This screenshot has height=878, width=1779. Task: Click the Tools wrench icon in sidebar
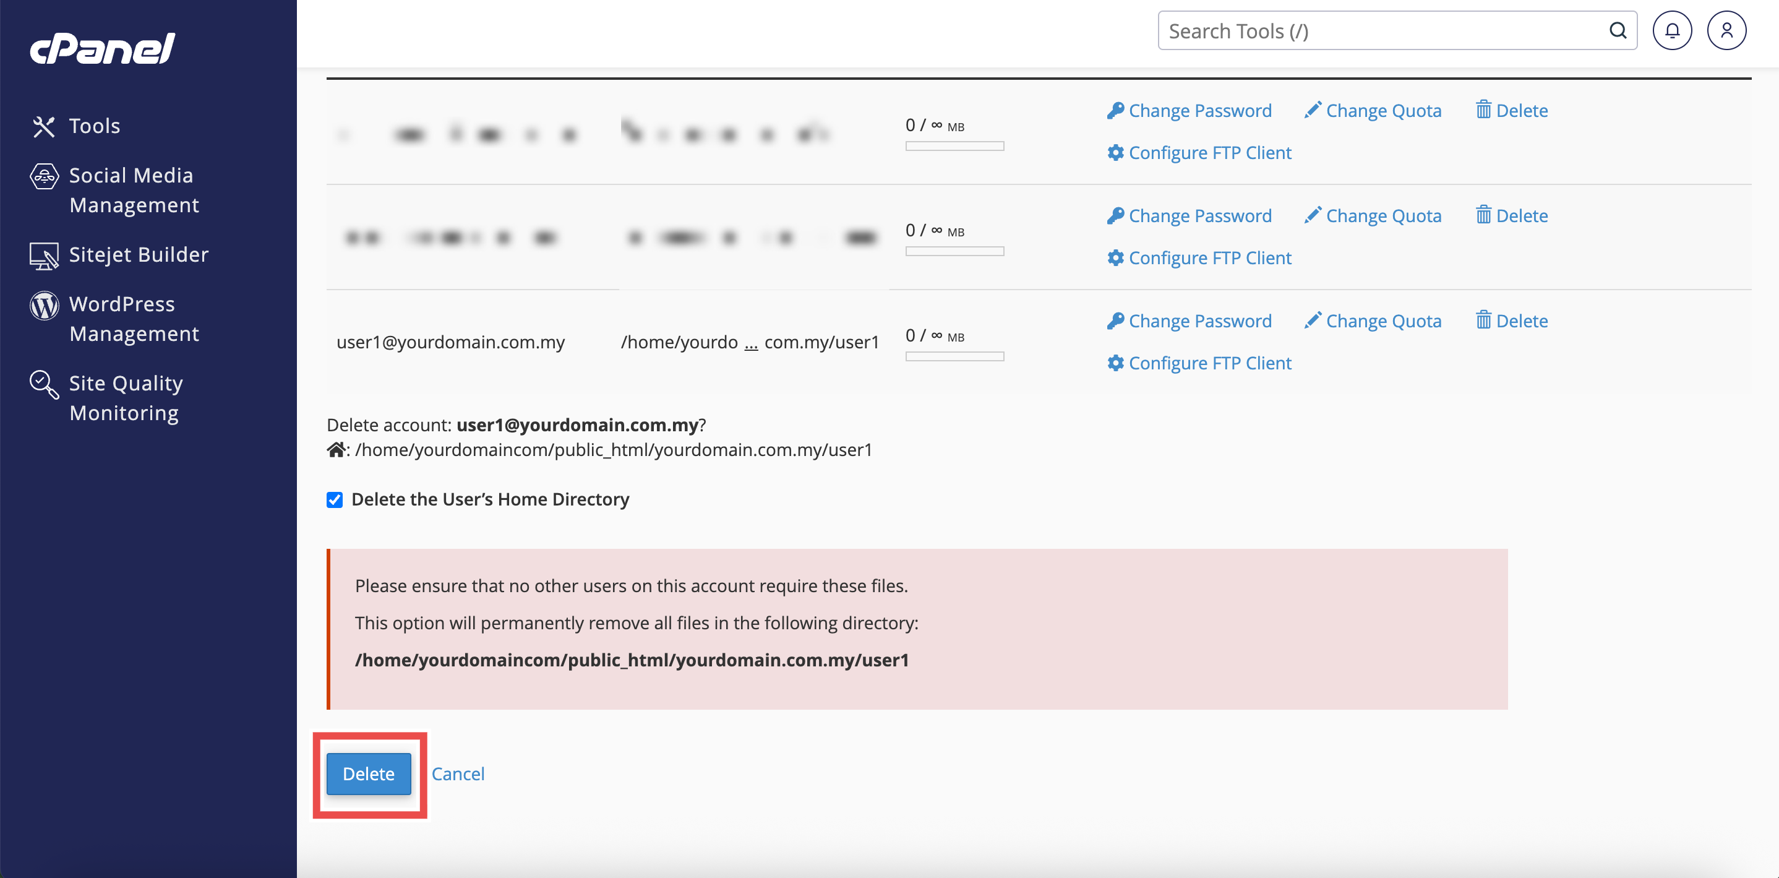[43, 126]
